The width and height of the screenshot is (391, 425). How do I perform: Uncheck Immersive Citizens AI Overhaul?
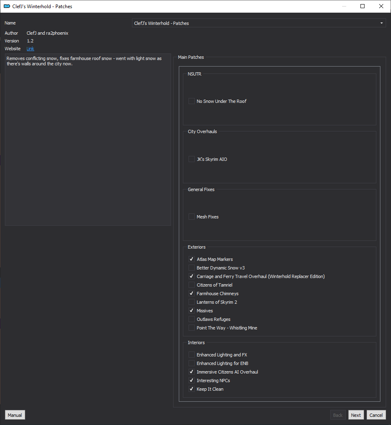191,372
